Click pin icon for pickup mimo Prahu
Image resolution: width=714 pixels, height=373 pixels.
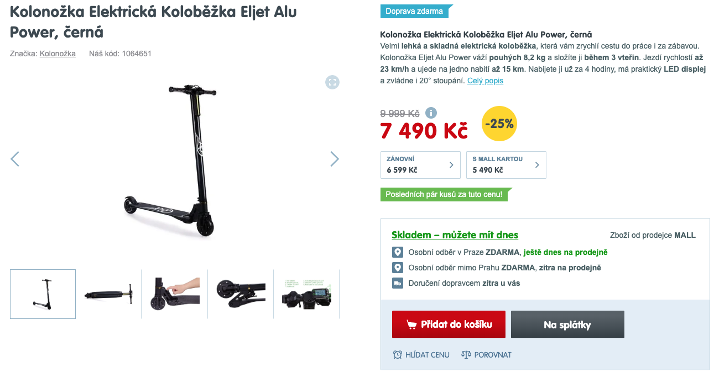397,268
